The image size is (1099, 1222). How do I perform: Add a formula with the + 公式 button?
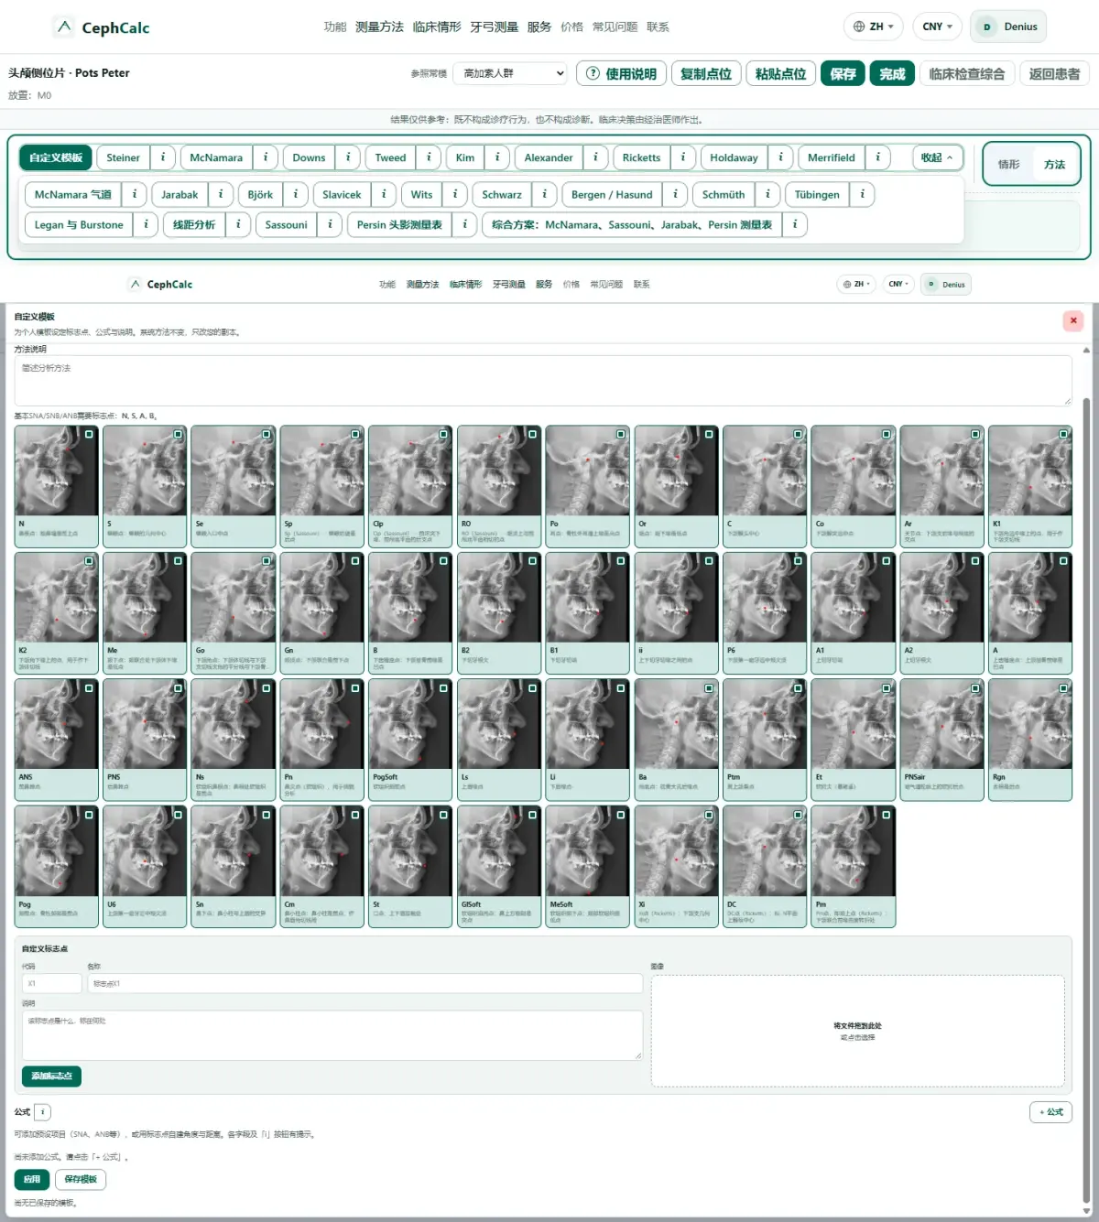tap(1050, 1112)
